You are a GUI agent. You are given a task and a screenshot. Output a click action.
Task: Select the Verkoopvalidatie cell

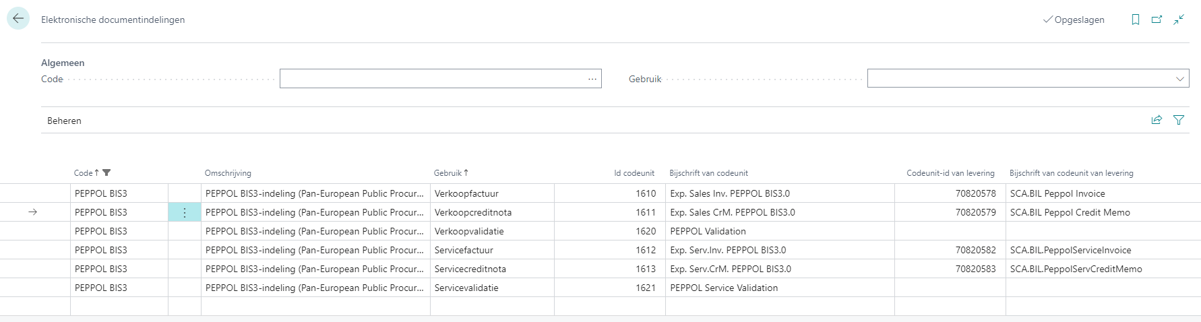pyautogui.click(x=492, y=231)
